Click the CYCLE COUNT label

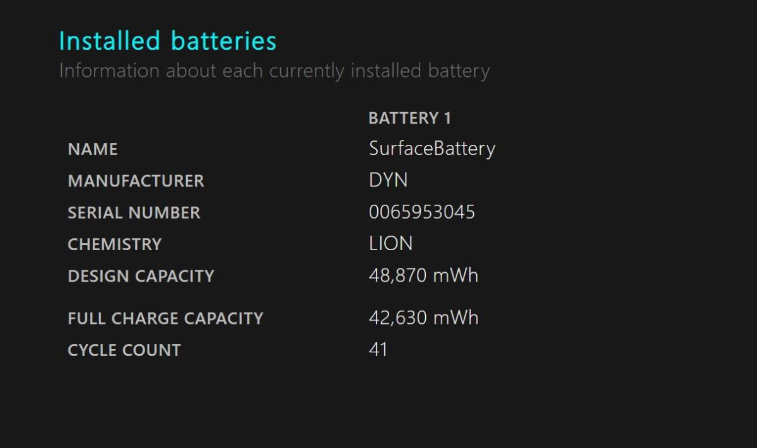[x=124, y=350]
